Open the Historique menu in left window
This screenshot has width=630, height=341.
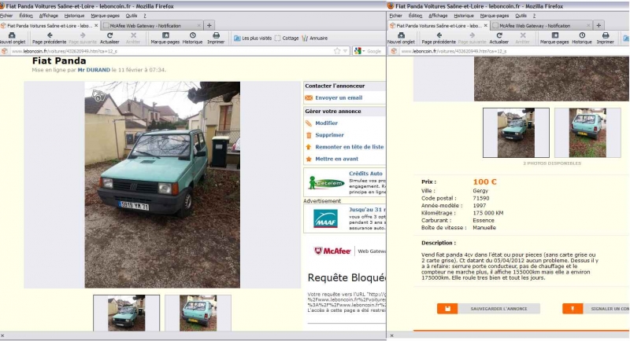pyautogui.click(x=74, y=16)
